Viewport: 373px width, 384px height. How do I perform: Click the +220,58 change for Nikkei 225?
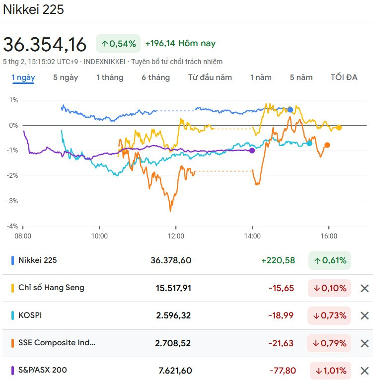point(278,260)
